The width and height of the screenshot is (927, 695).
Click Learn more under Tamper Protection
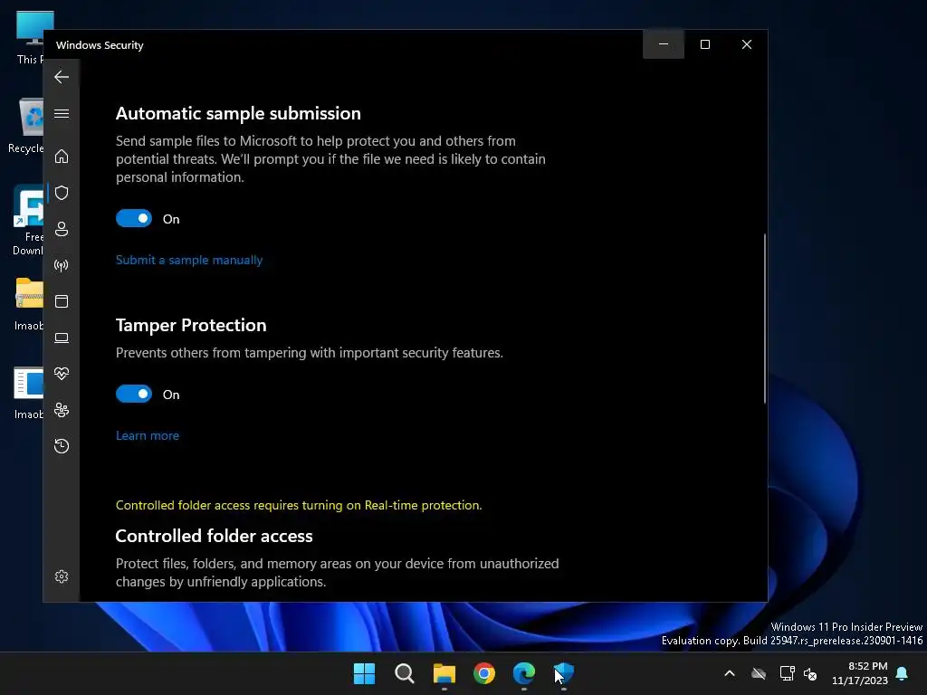click(x=148, y=435)
